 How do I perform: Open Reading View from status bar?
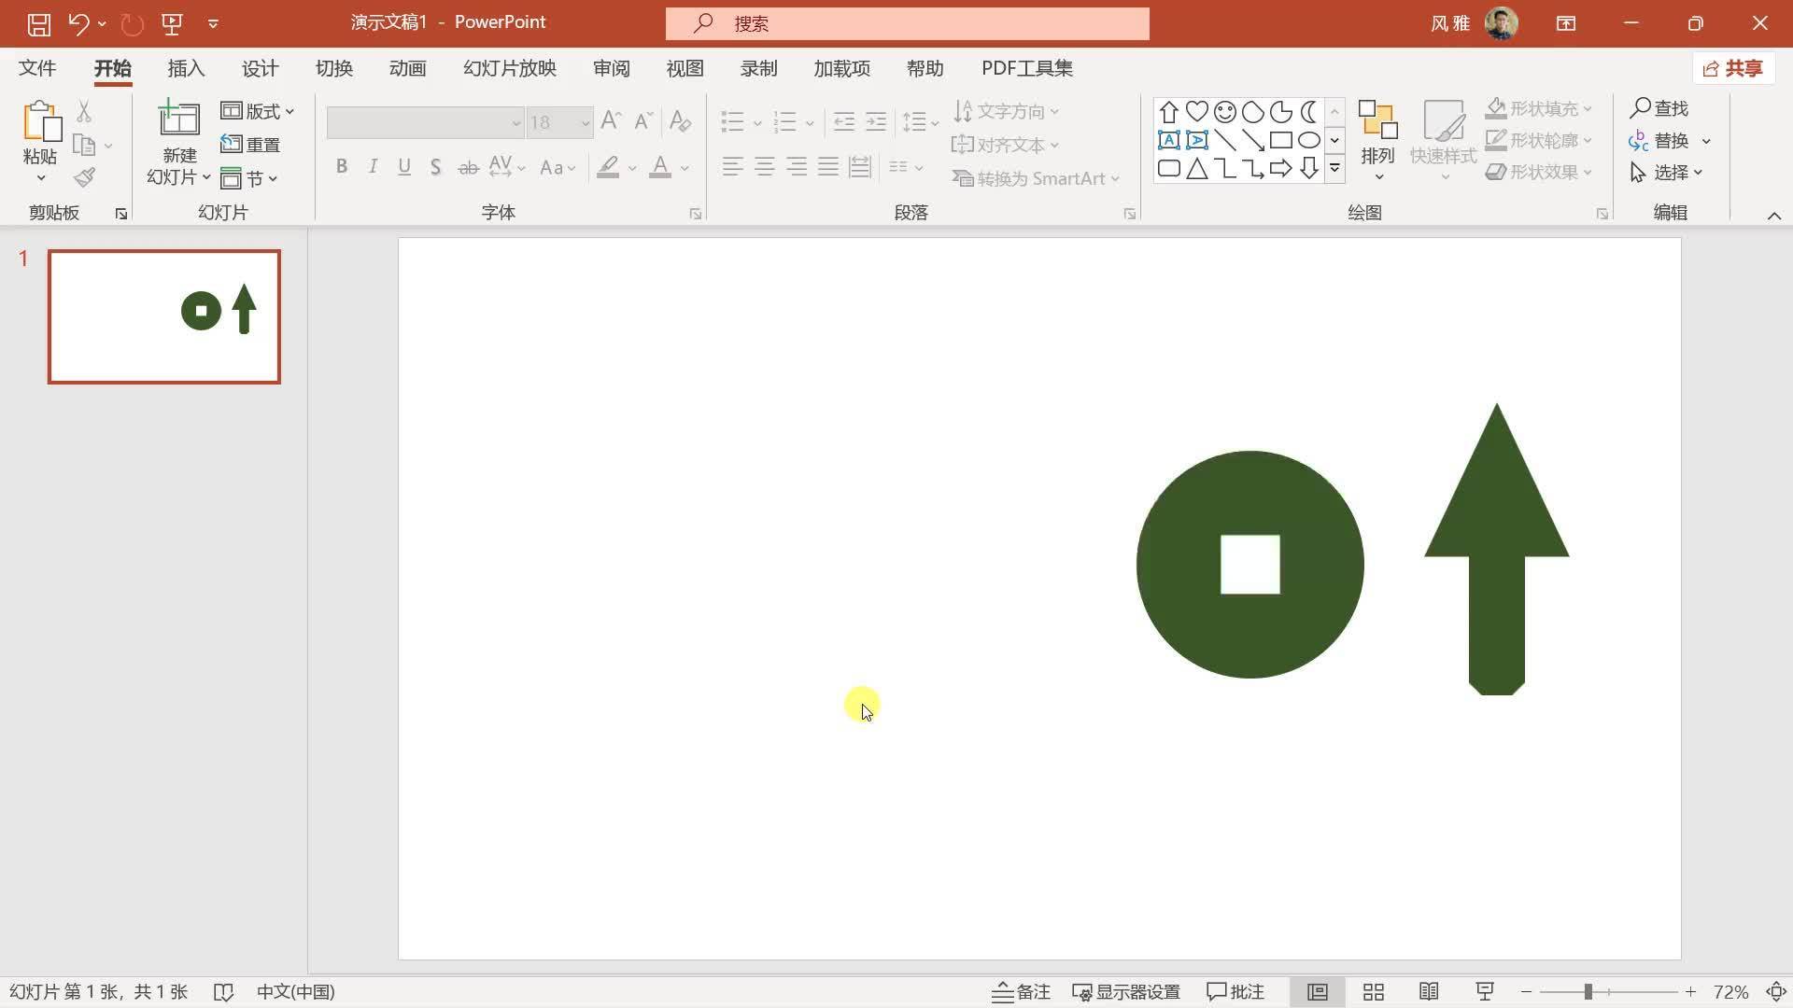[x=1429, y=992]
